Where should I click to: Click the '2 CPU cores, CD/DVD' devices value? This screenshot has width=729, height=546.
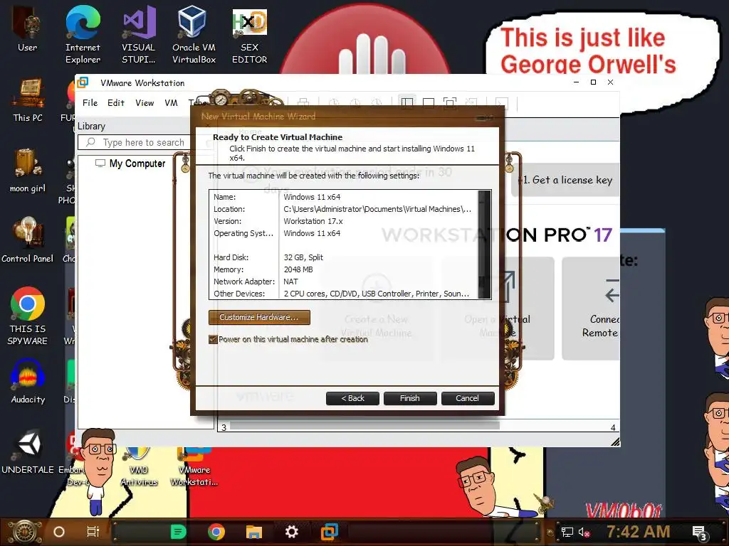pos(376,294)
